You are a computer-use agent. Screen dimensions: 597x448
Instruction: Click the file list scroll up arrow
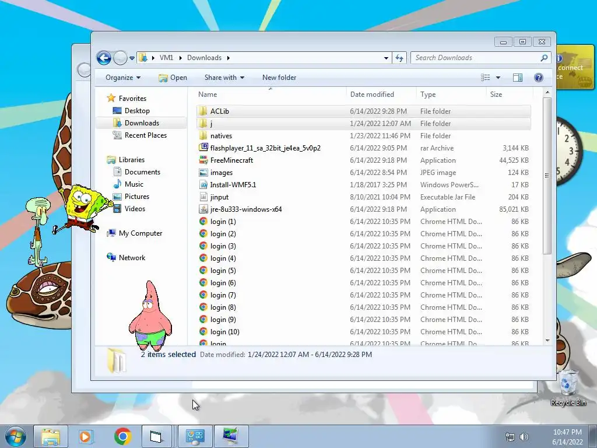tap(547, 93)
